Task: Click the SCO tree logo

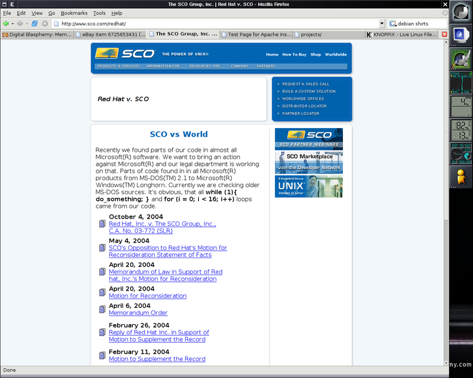Action: point(107,53)
